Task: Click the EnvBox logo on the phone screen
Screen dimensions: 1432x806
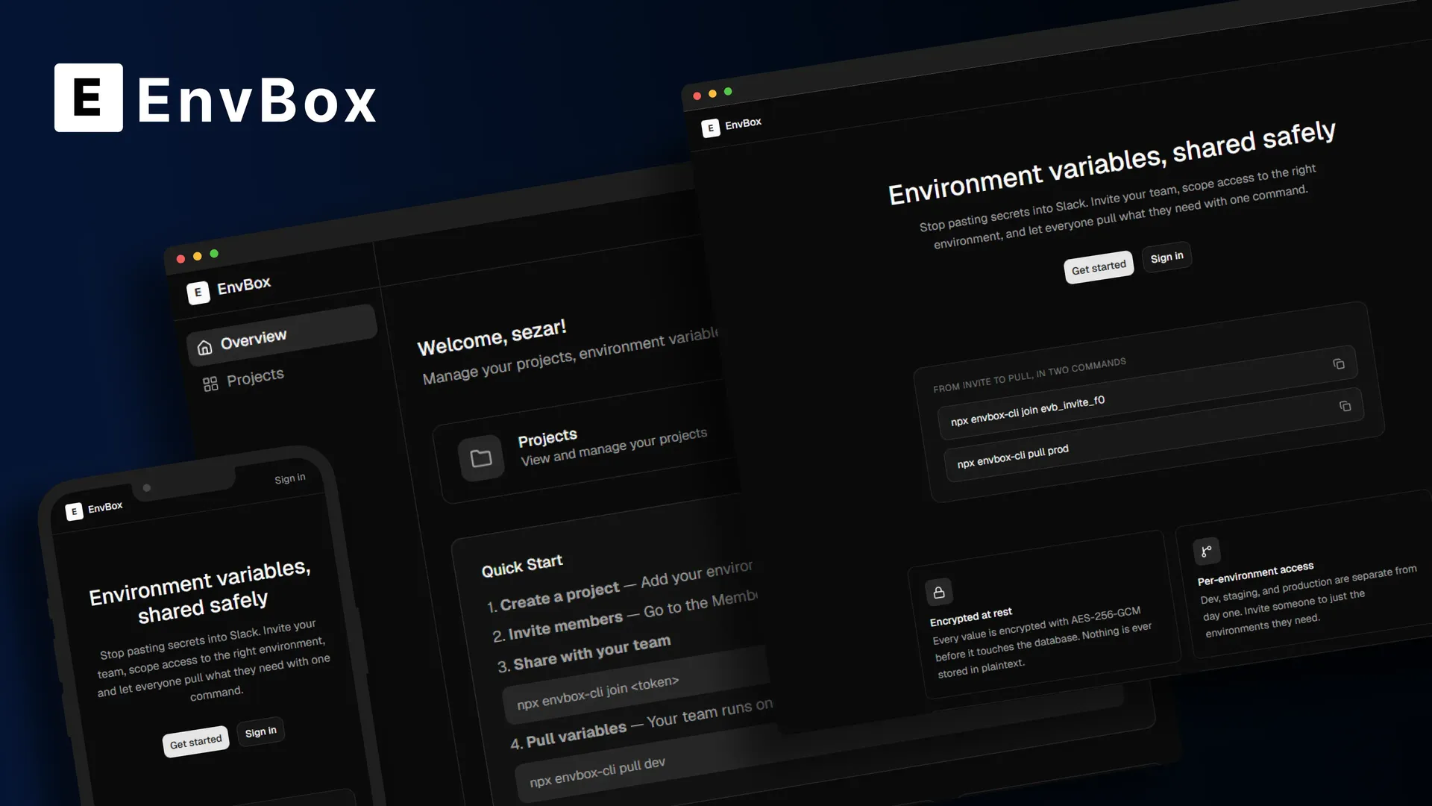Action: pyautogui.click(x=73, y=512)
